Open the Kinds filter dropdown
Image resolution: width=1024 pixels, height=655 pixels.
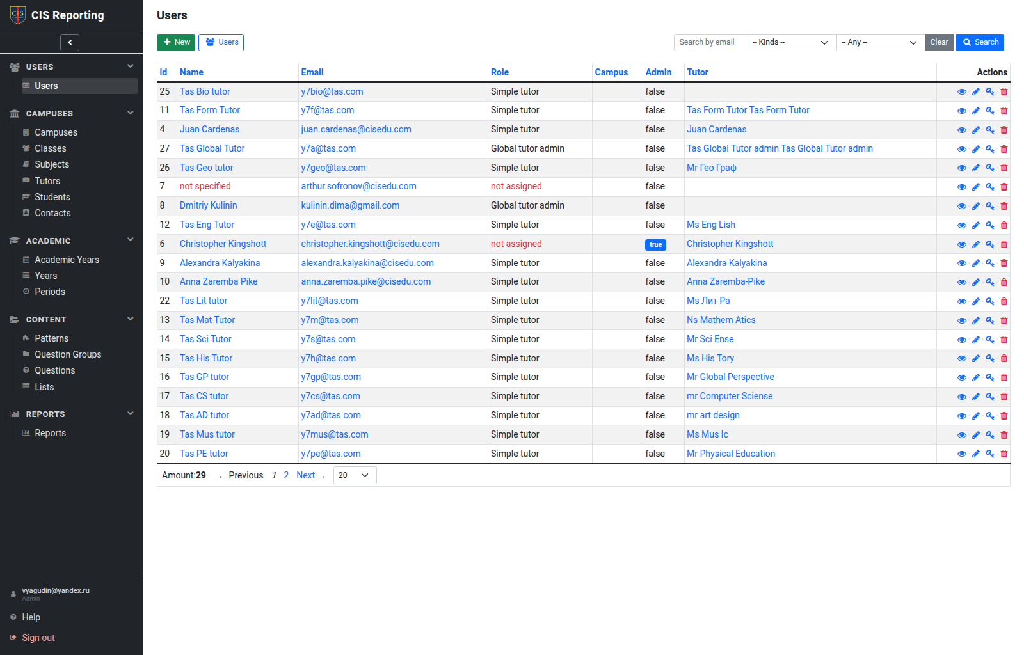click(792, 42)
